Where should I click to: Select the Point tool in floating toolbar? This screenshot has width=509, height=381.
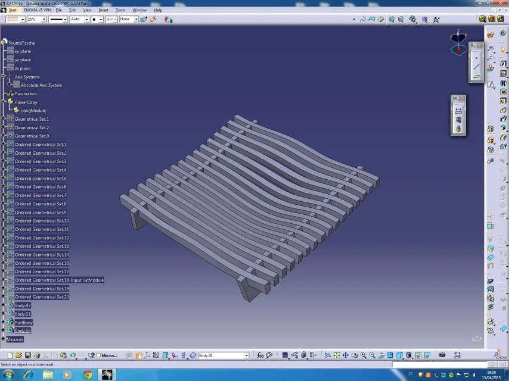click(476, 58)
